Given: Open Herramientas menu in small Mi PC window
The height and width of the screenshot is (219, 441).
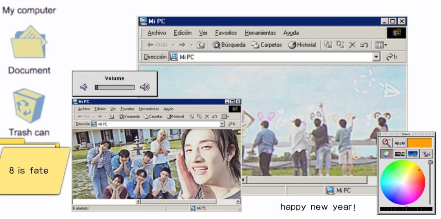Looking at the screenshot, I should tap(149, 109).
